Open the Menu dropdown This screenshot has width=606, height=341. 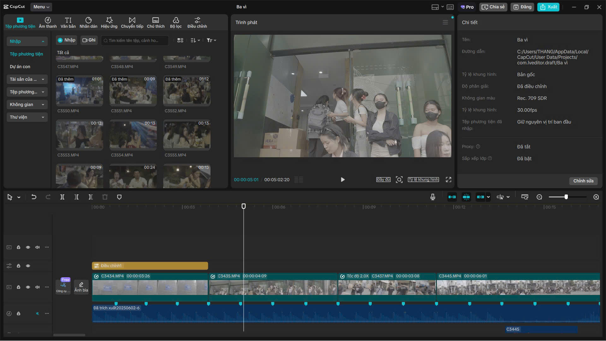click(x=41, y=7)
